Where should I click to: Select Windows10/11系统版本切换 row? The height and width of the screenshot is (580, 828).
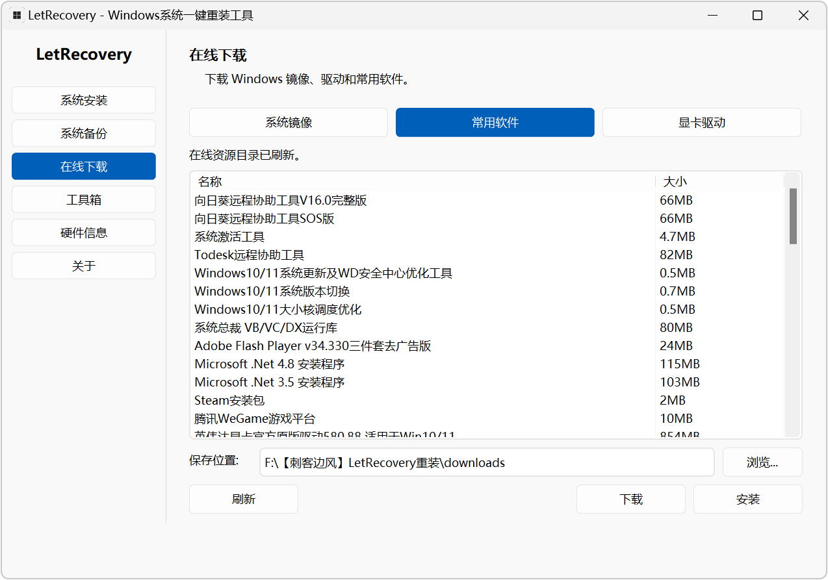[x=487, y=291]
